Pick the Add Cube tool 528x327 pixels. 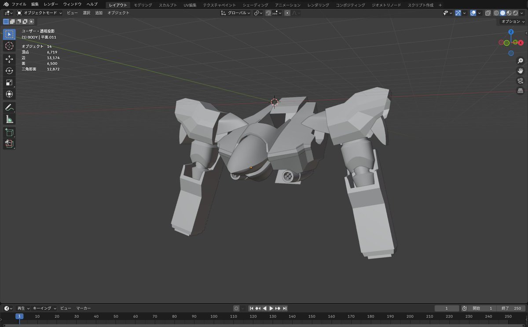(x=9, y=132)
